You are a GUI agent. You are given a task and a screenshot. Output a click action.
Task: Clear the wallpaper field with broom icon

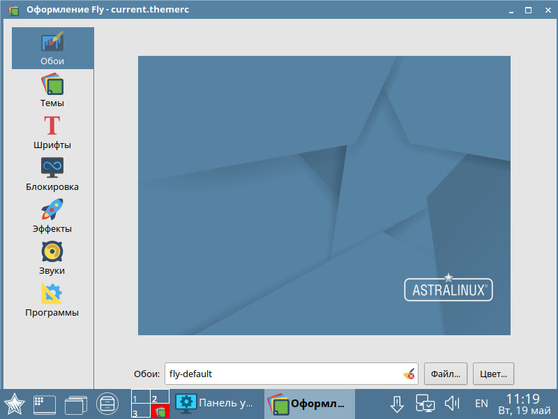tap(409, 374)
